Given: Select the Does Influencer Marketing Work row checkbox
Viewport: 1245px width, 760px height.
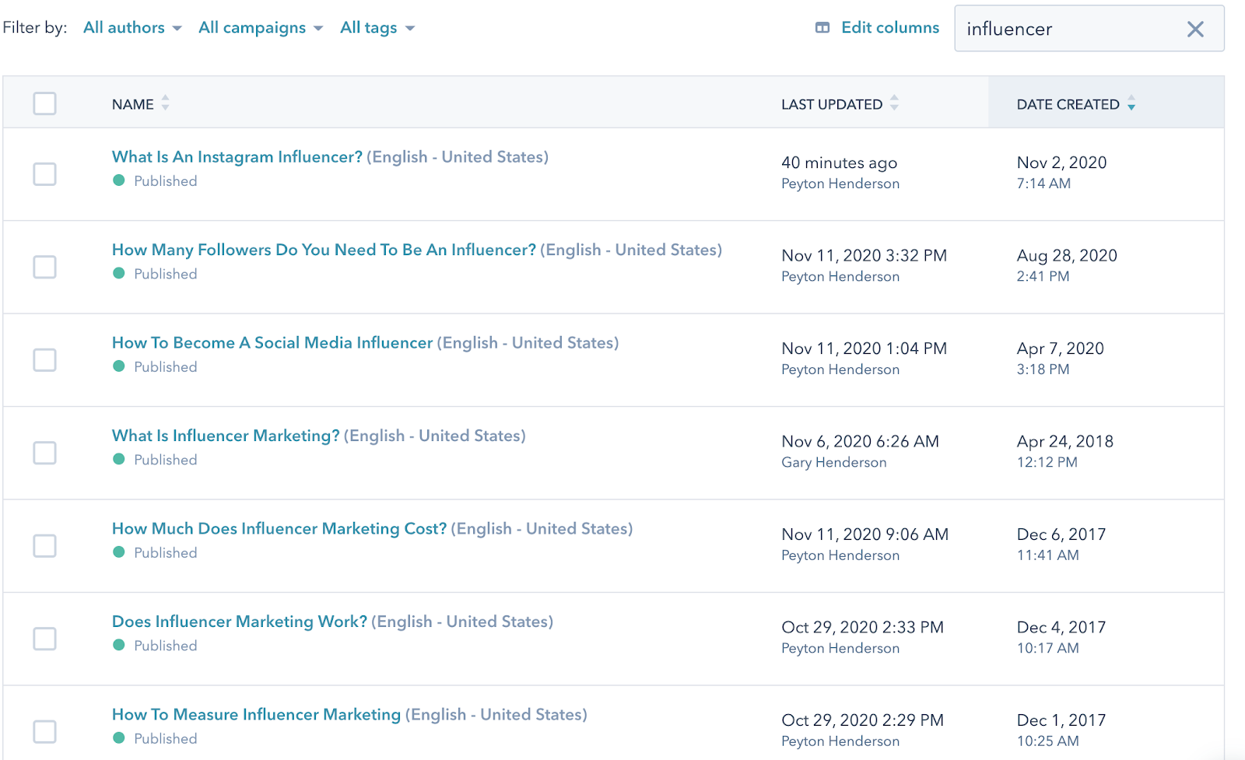Looking at the screenshot, I should 45,639.
